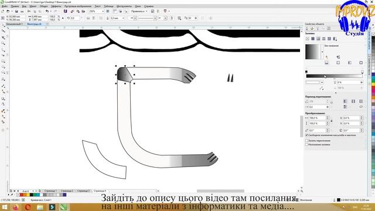The image size is (375, 211).
Task: Click the gradient color bar in the fill docker
Action: coord(334,76)
